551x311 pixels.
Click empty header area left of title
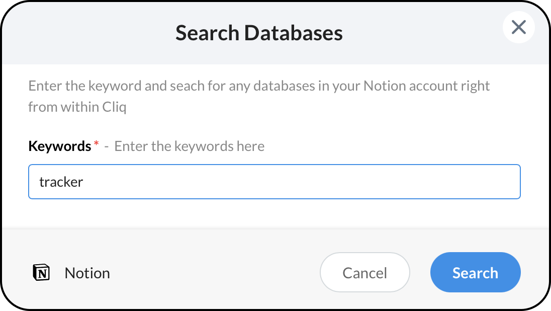tap(85, 33)
